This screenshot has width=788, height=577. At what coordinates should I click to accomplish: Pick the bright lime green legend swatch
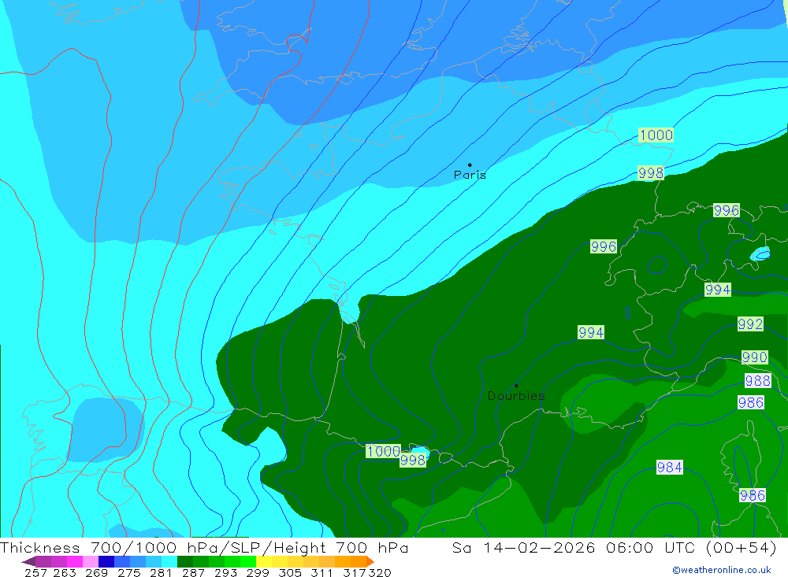(247, 561)
